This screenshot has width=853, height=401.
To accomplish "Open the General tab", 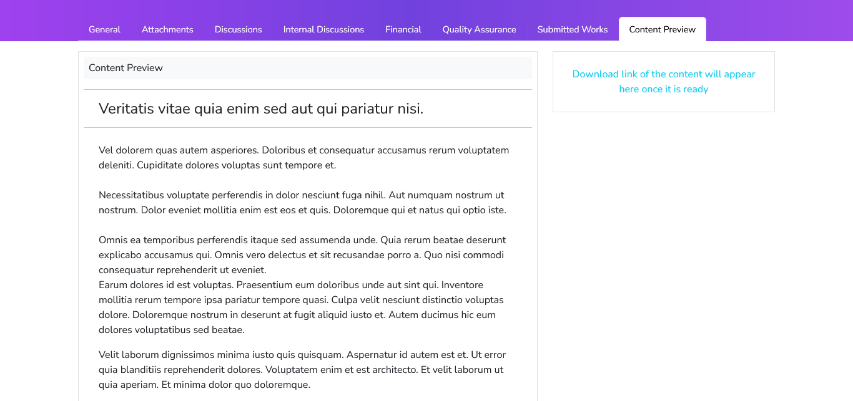I will pos(104,29).
